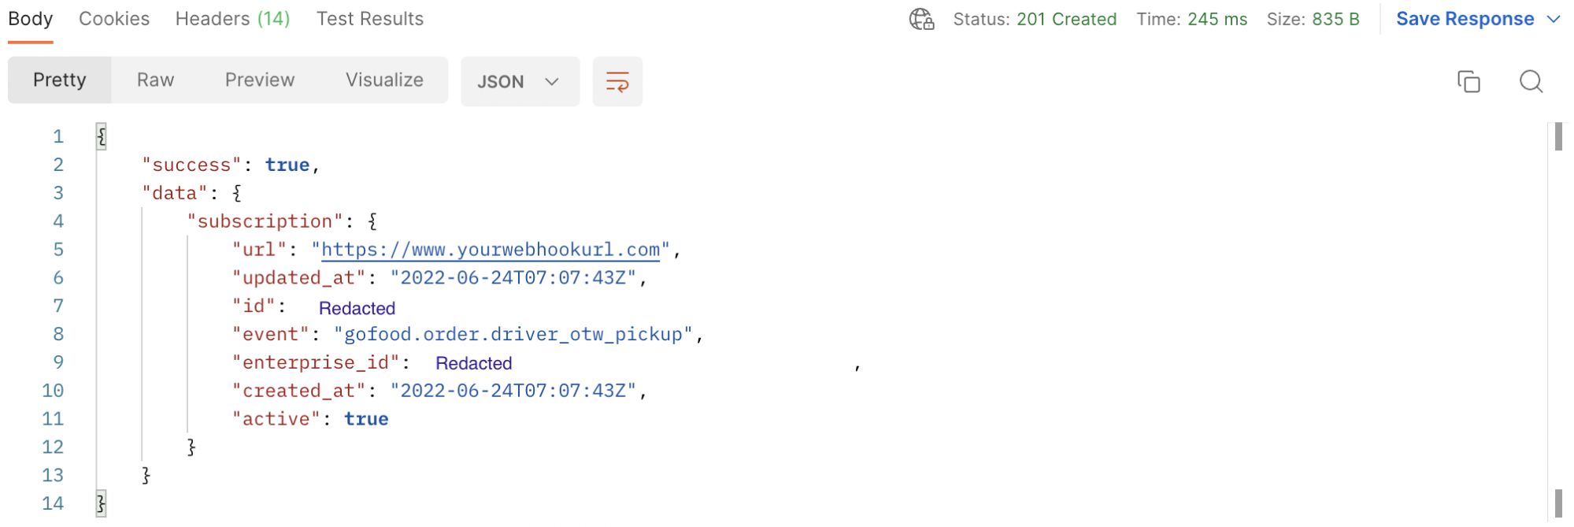The width and height of the screenshot is (1574, 527).
Task: Select the Pretty view mode
Action: (x=60, y=80)
